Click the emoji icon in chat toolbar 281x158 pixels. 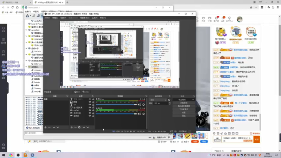214,133
